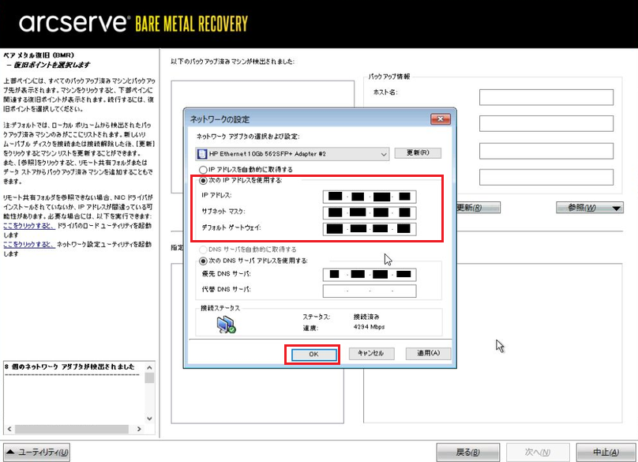638x462 pixels.
Task: Click the log panel's left scroll arrow
Action: [9, 429]
